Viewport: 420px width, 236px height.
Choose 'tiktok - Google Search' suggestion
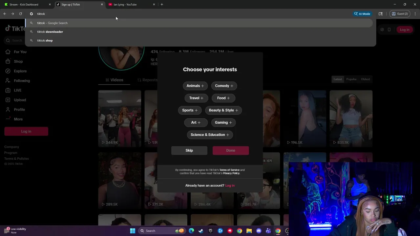coord(199,23)
